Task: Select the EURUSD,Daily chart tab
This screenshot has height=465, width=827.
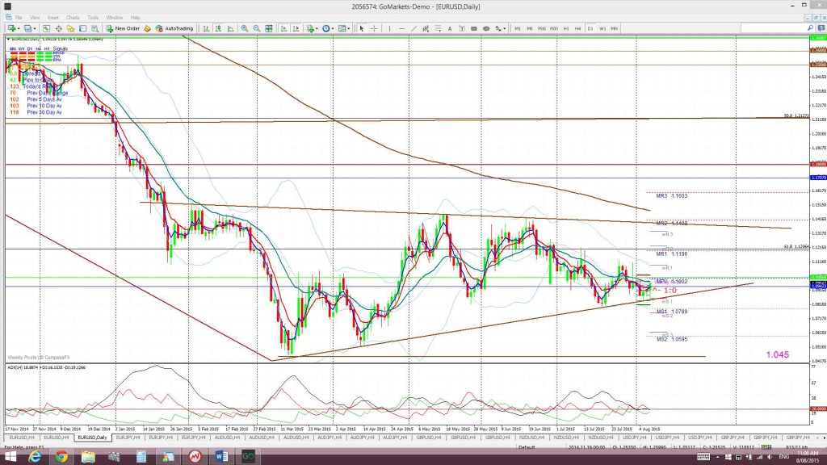Action: (x=92, y=438)
